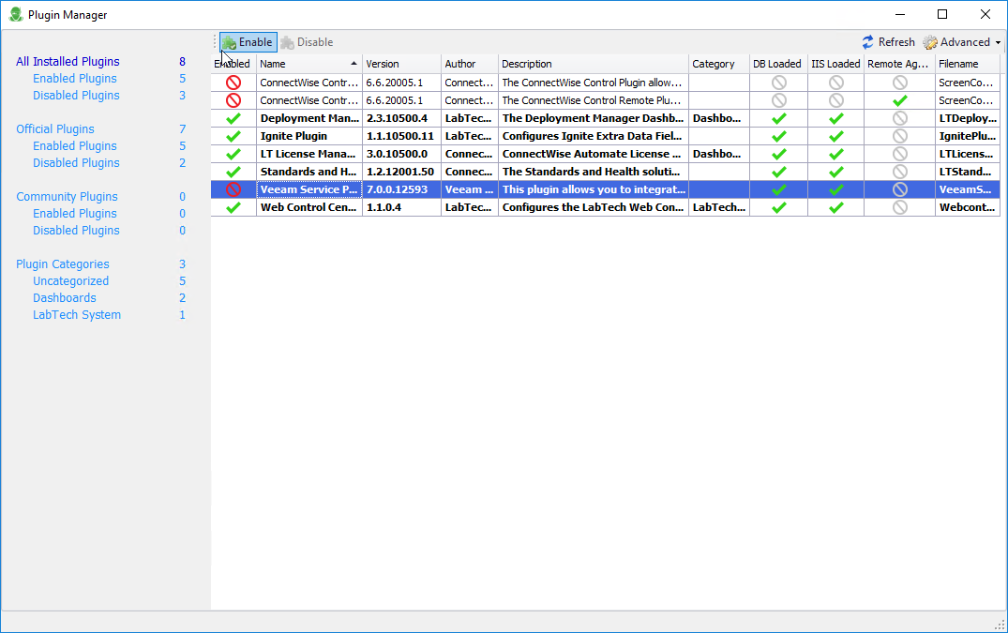The width and height of the screenshot is (1008, 633).
Task: Open the Community Plugins list
Action: [67, 196]
